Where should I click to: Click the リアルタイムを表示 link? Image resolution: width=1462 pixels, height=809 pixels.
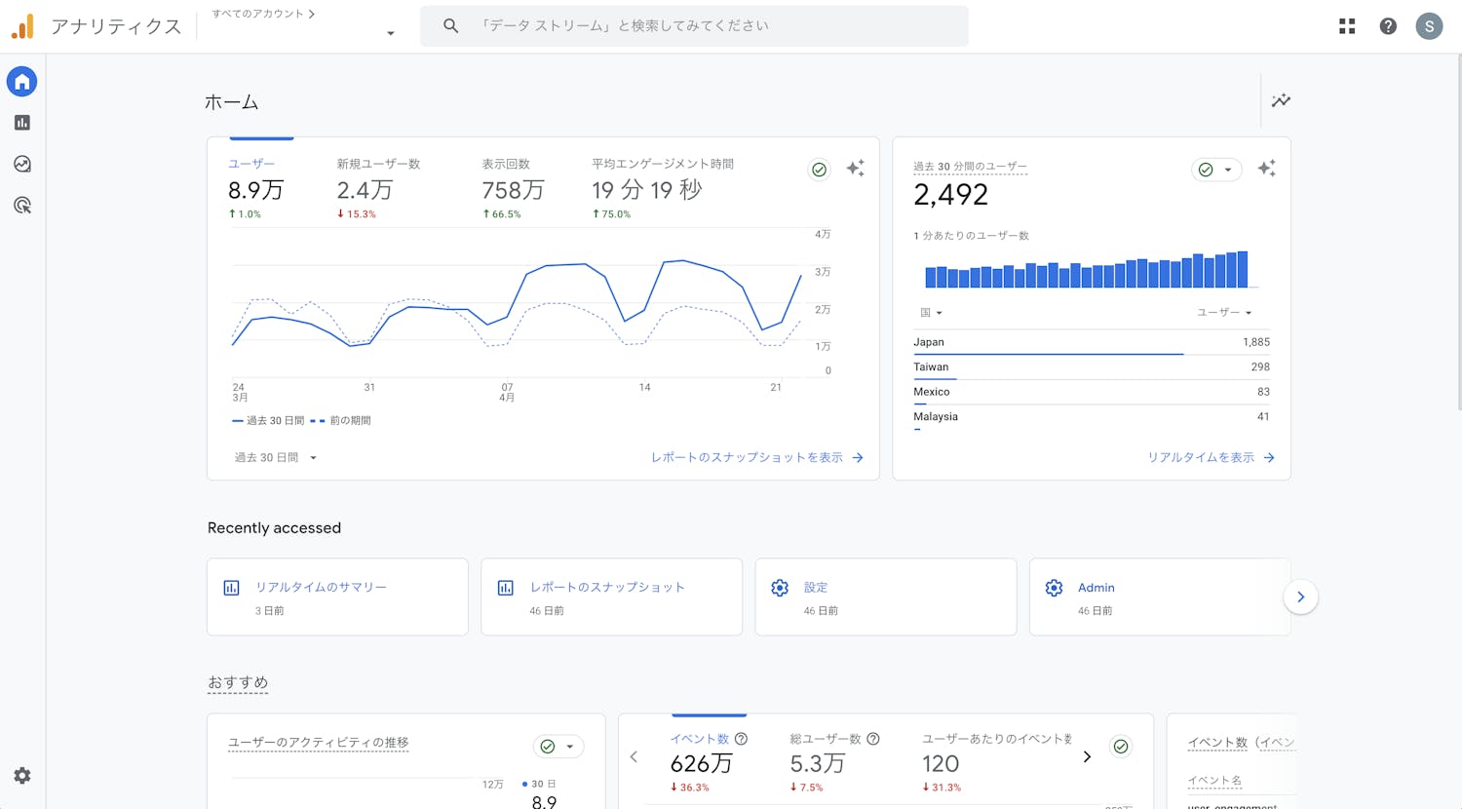(1210, 457)
